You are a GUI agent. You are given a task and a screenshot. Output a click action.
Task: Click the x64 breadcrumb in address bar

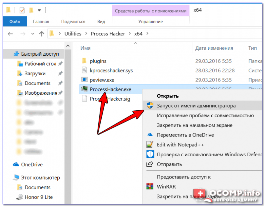point(138,34)
